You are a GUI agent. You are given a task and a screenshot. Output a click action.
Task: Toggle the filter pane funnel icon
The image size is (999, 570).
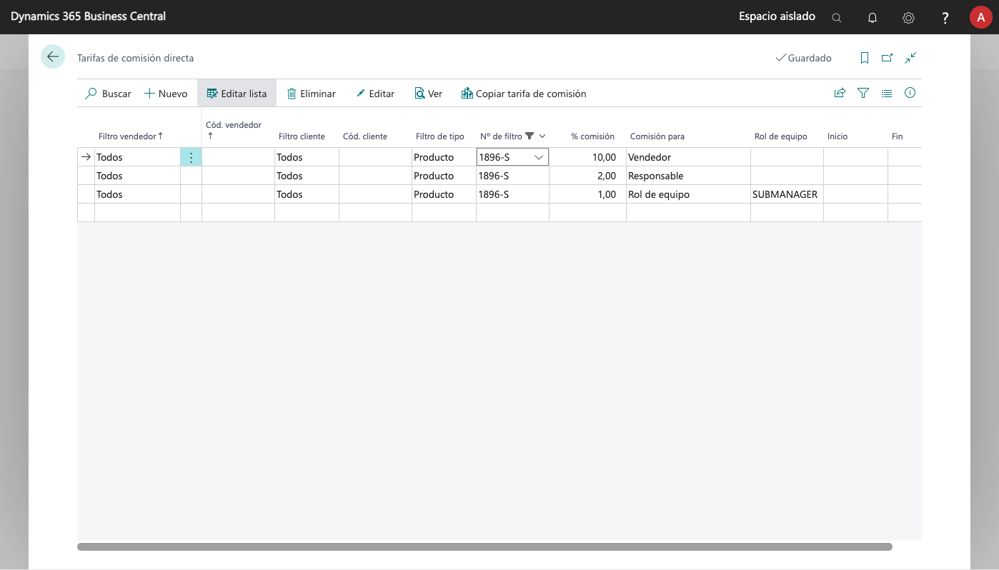point(863,93)
